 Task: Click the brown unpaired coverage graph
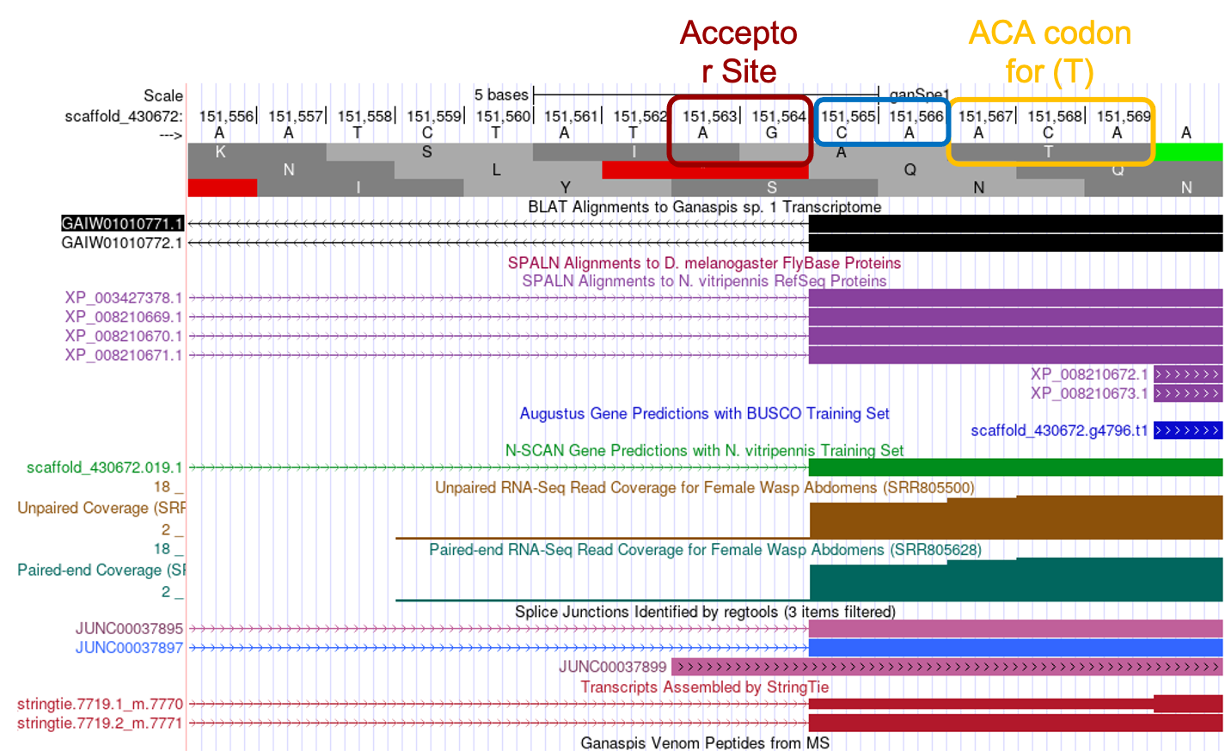[1016, 518]
